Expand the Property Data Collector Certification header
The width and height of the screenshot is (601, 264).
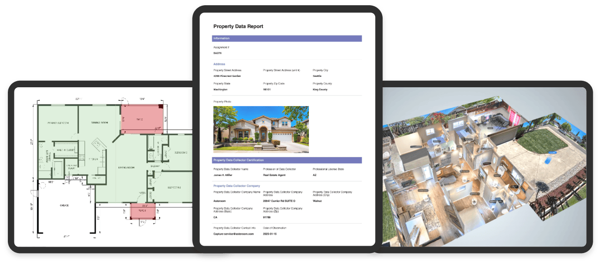(x=287, y=160)
